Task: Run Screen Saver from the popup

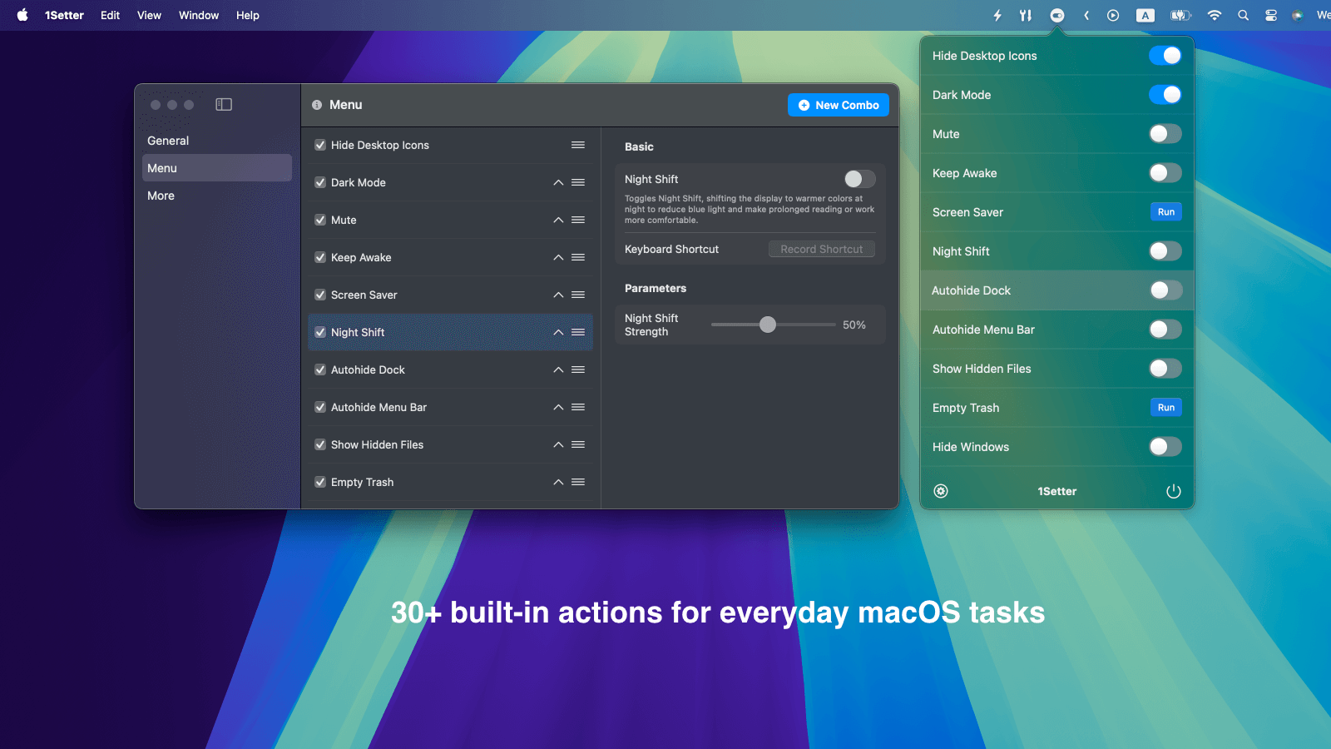Action: point(1165,212)
